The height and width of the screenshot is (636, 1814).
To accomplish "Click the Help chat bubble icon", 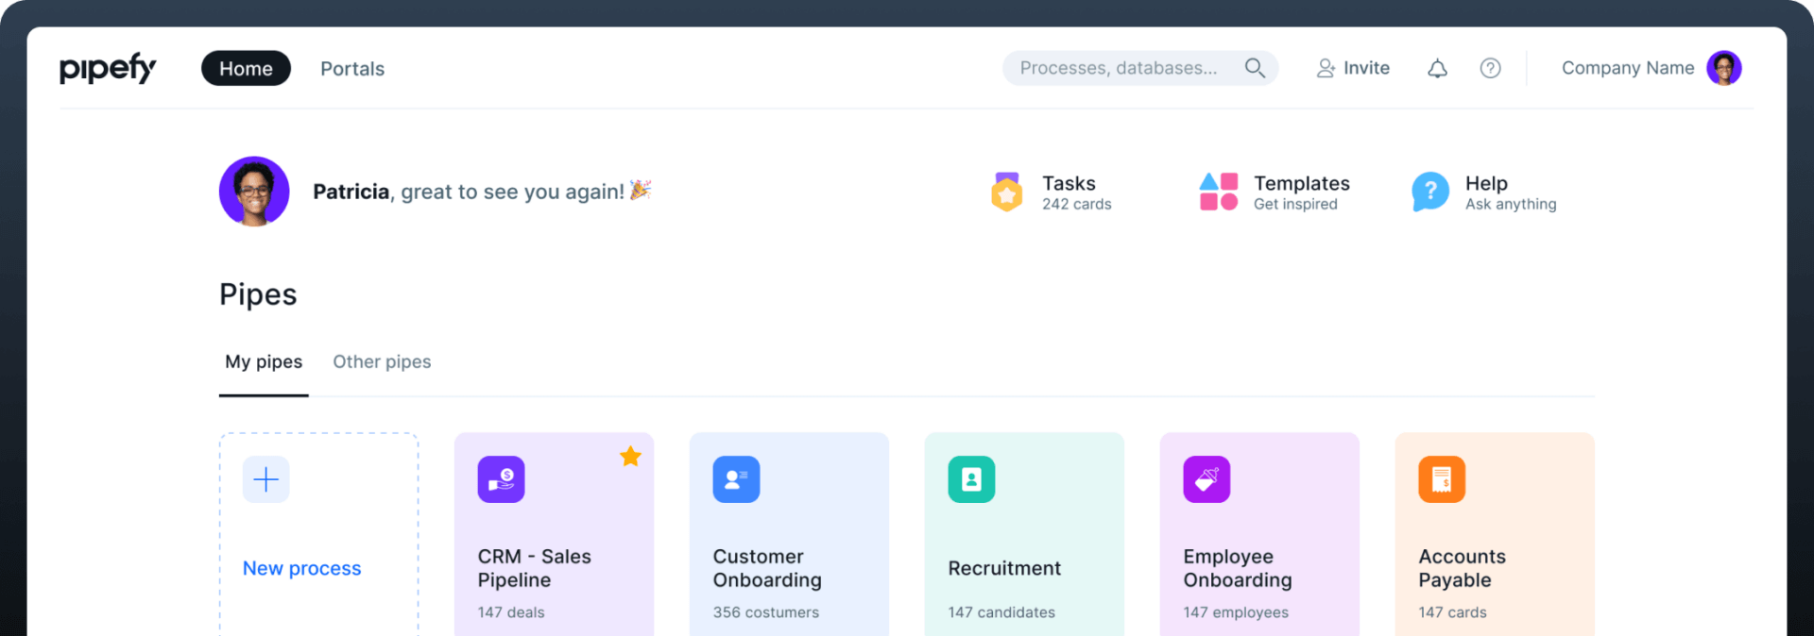I will coord(1429,192).
